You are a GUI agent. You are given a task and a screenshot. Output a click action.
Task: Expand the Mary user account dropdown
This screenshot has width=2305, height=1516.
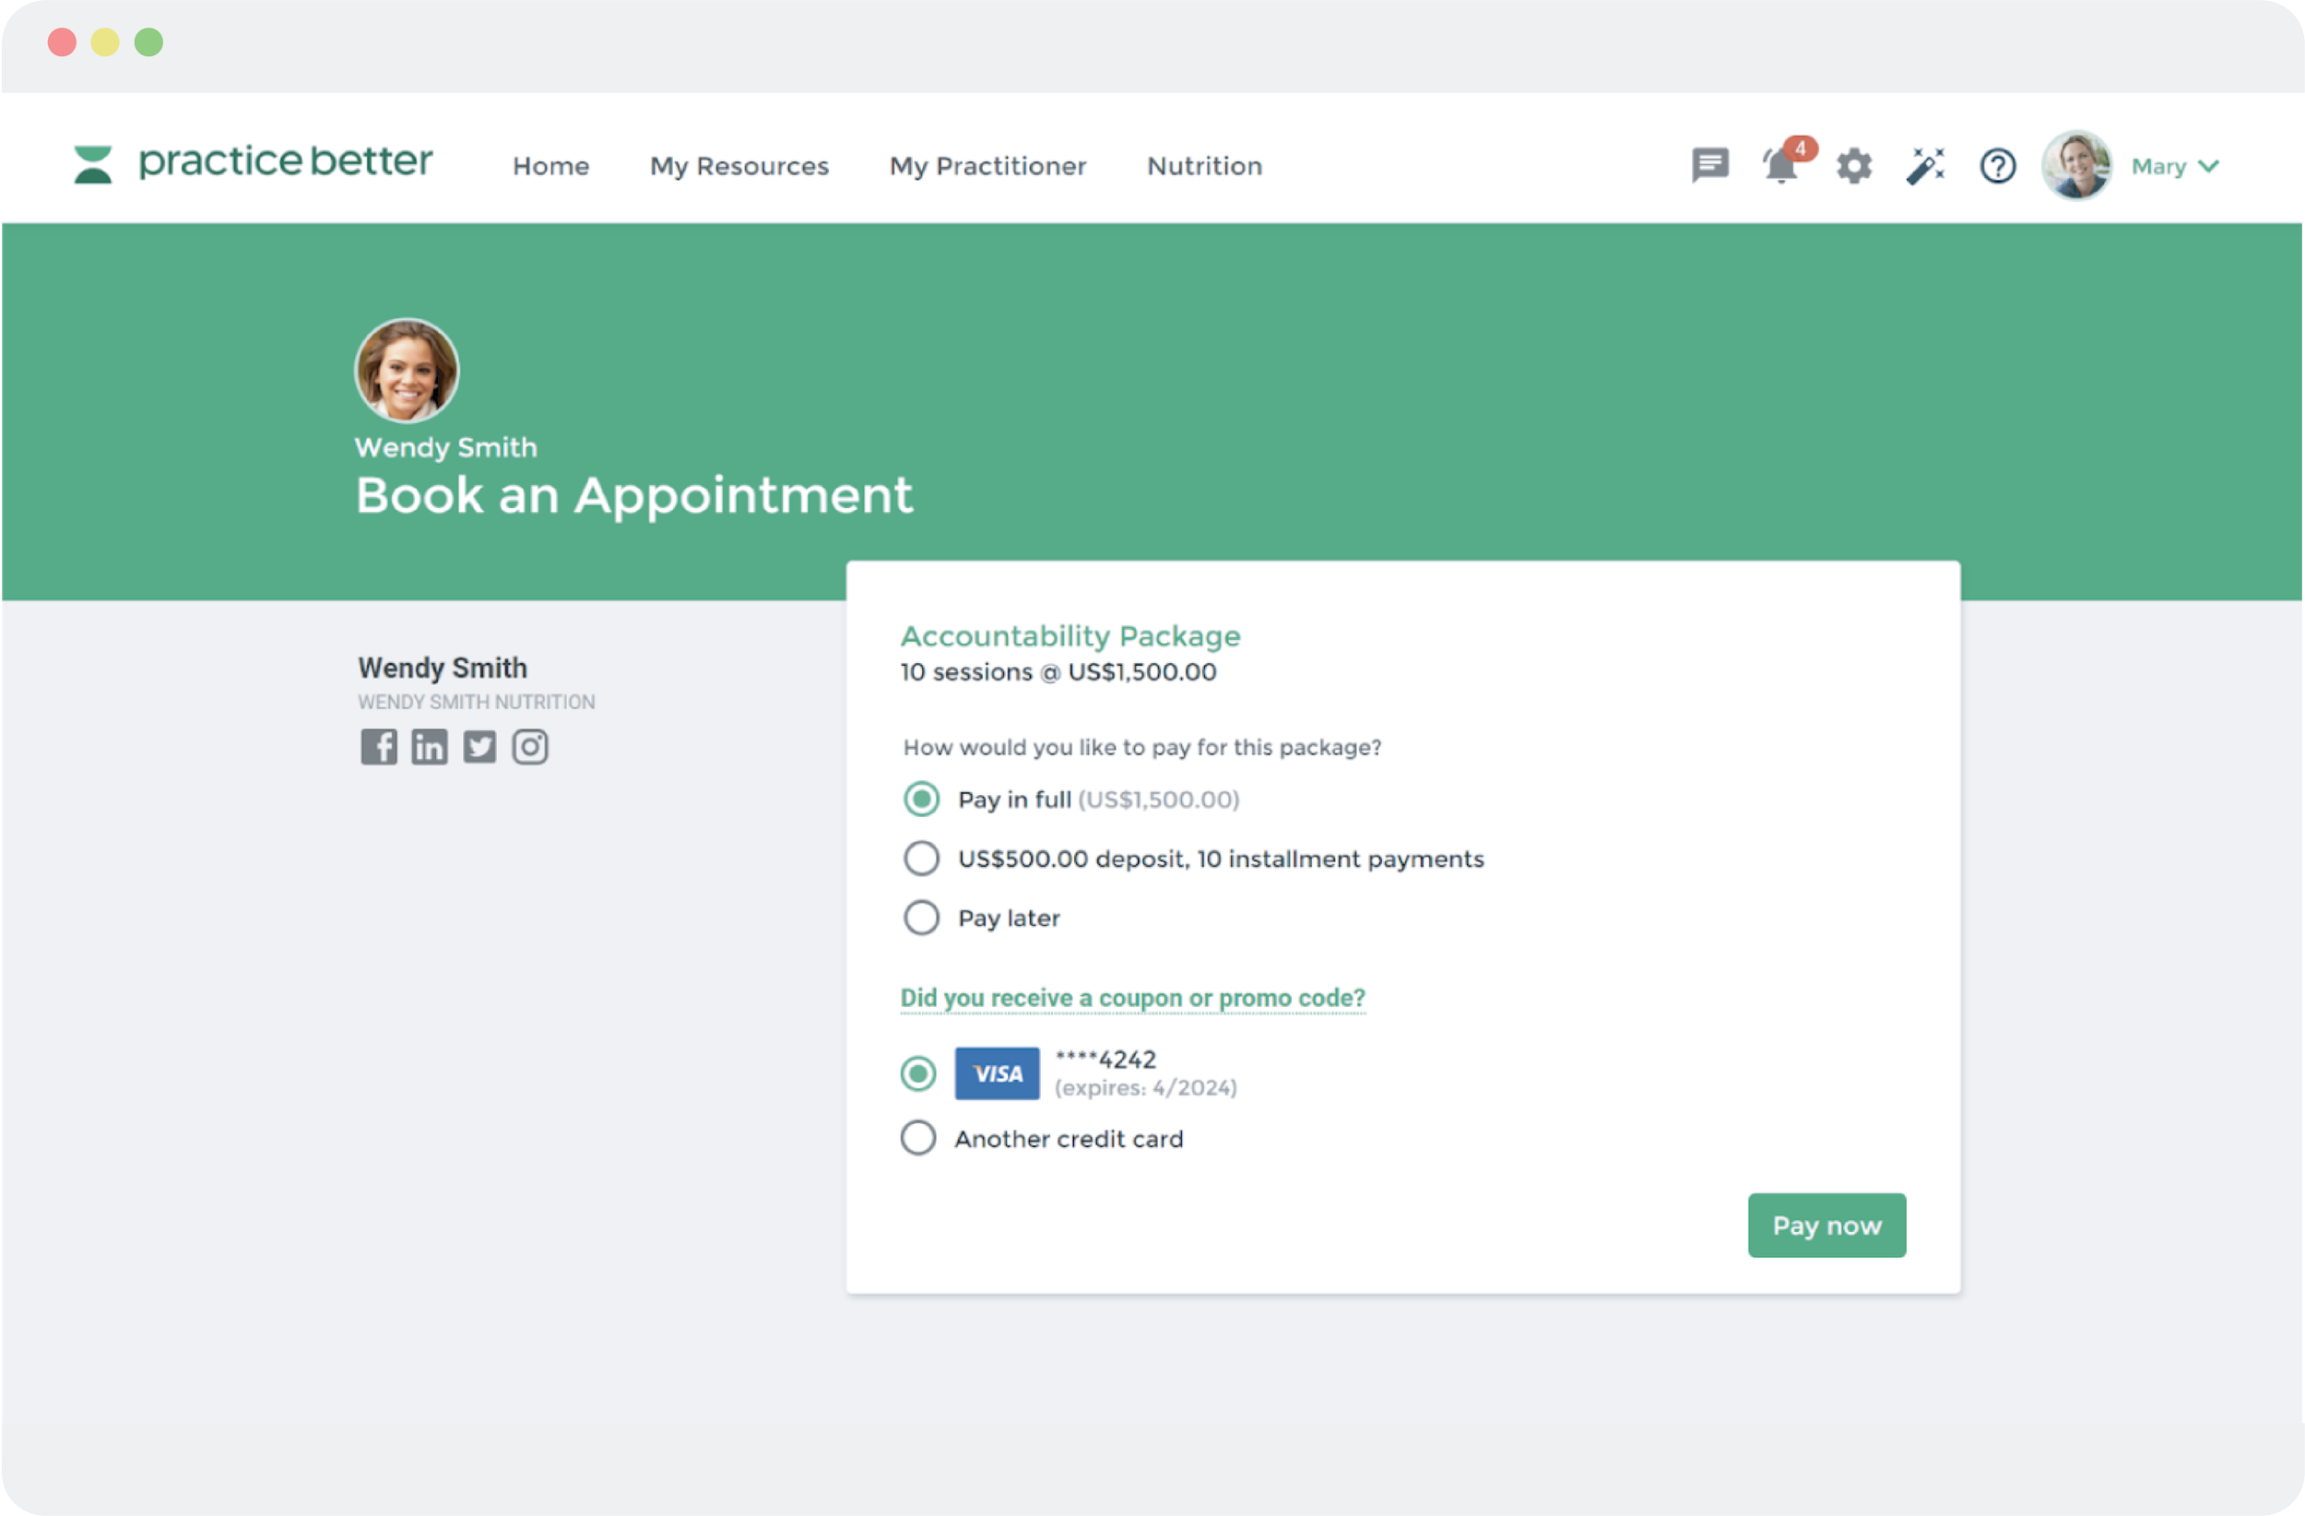(2173, 166)
